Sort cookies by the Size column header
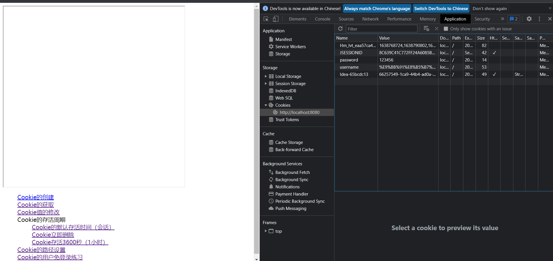553x261 pixels. (482, 38)
